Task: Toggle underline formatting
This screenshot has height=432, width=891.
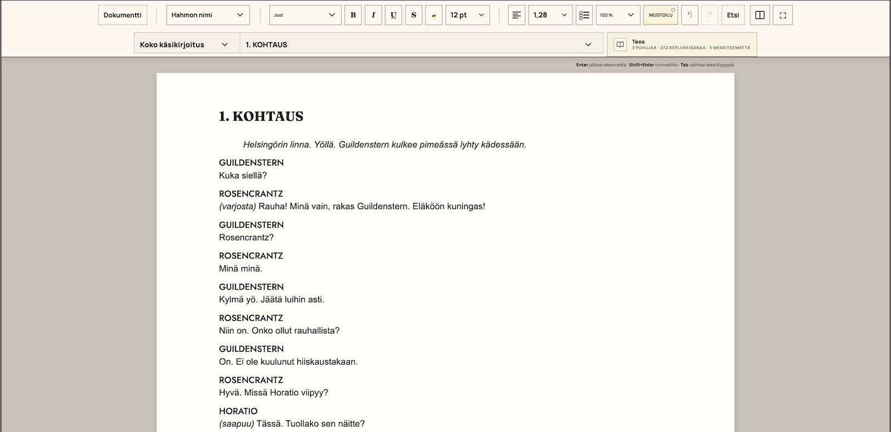Action: click(393, 15)
